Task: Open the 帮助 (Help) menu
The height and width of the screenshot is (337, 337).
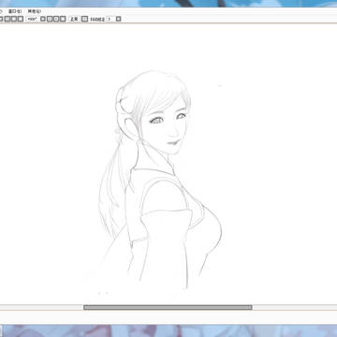Action: (x=35, y=11)
